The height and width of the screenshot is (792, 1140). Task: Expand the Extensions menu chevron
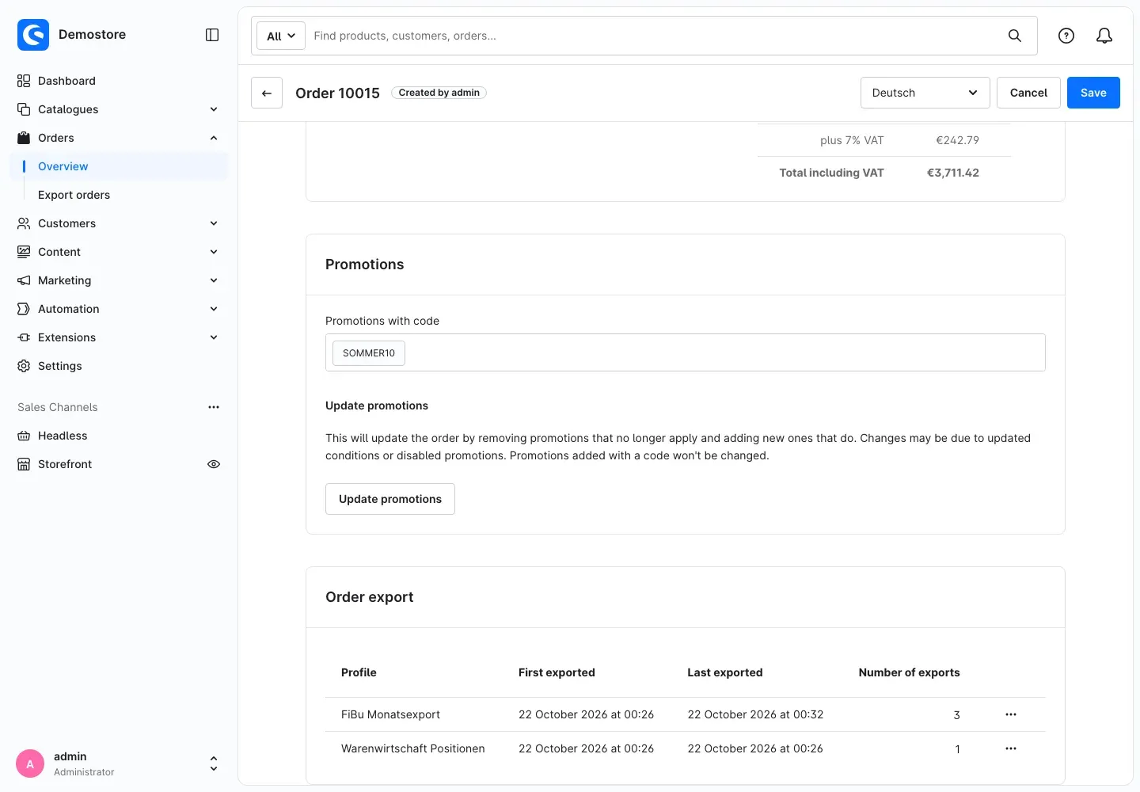coord(214,337)
